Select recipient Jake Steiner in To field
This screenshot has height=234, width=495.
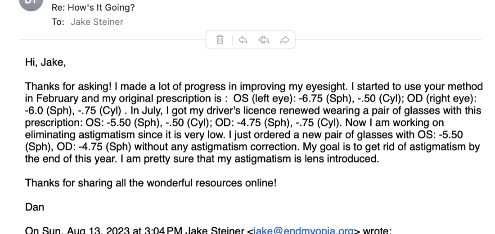(97, 22)
